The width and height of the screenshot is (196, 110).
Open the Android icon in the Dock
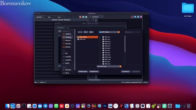click(153, 106)
